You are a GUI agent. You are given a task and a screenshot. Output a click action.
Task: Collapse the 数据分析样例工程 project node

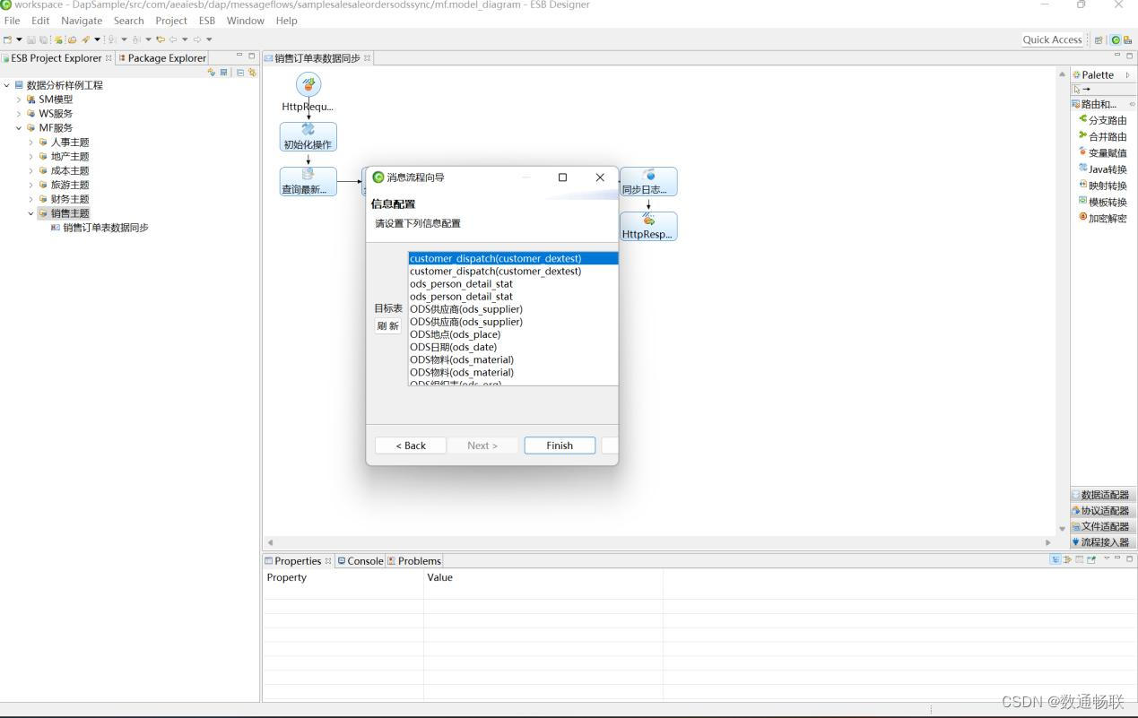point(7,85)
